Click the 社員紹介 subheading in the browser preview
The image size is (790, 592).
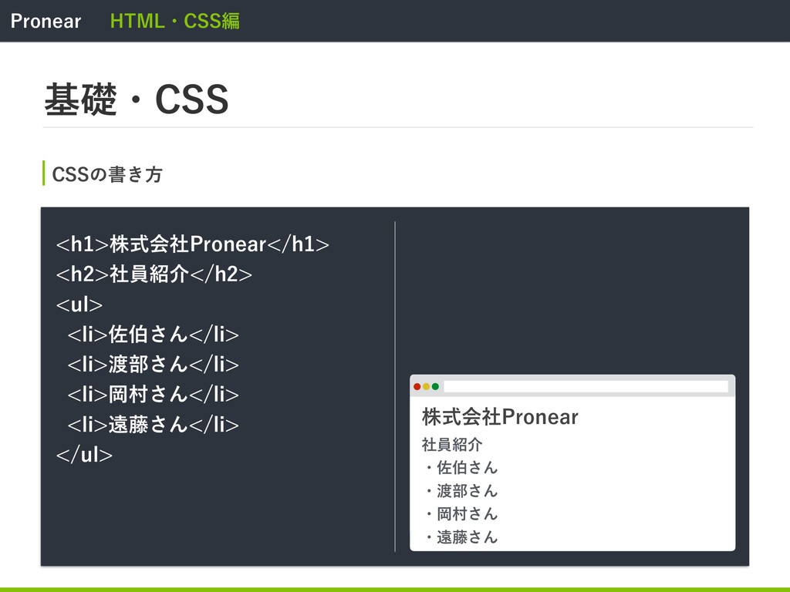452,444
